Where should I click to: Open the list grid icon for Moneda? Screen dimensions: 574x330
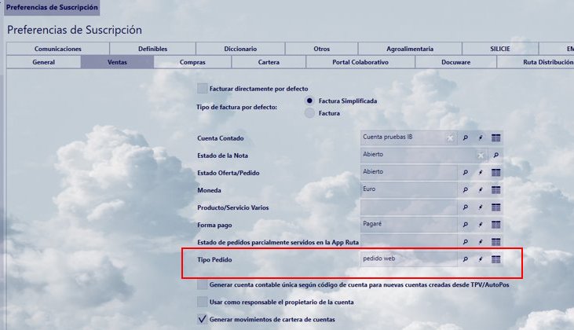(496, 190)
